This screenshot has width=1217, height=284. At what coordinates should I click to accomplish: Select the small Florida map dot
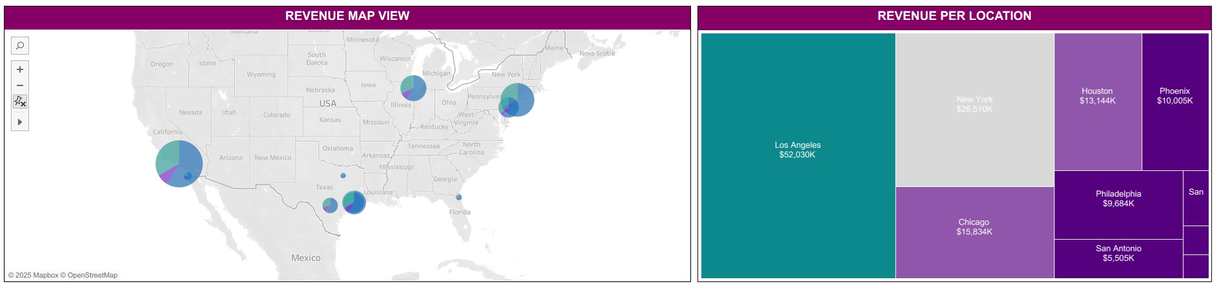pos(458,197)
